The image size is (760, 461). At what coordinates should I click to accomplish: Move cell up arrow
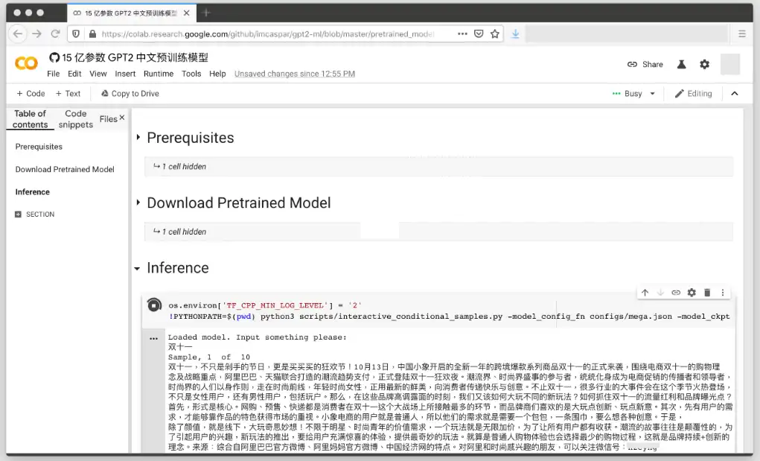645,293
